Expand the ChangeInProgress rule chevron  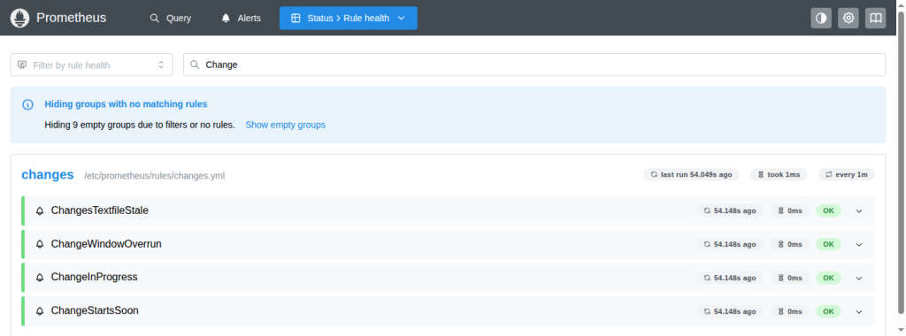pyautogui.click(x=858, y=278)
